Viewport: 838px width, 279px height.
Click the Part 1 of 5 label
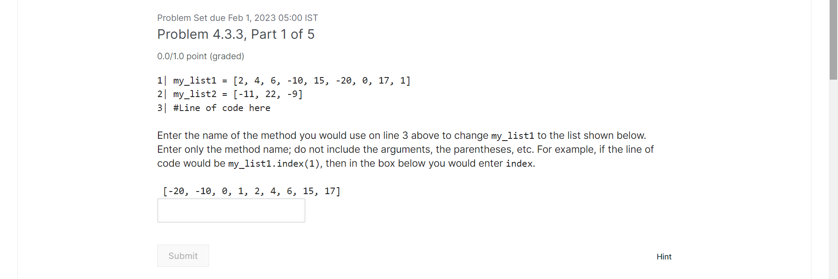(x=283, y=34)
